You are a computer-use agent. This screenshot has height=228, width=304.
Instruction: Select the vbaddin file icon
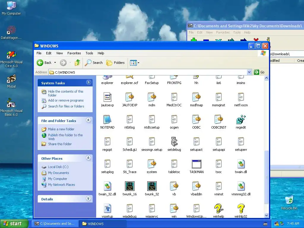[196, 186]
